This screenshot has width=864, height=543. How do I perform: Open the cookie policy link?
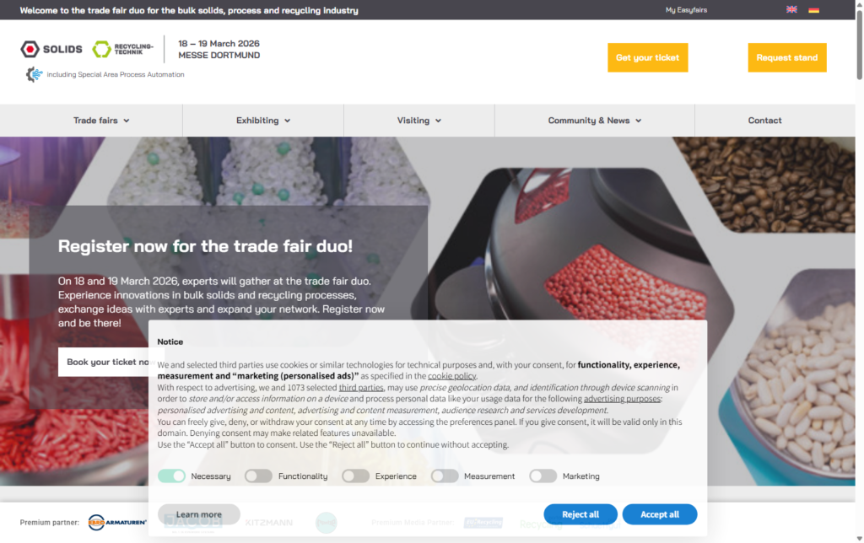pyautogui.click(x=452, y=375)
